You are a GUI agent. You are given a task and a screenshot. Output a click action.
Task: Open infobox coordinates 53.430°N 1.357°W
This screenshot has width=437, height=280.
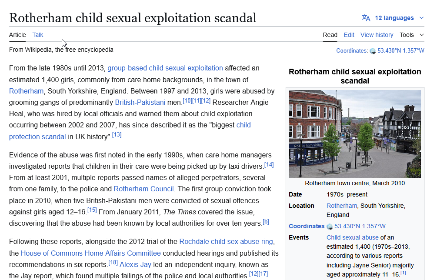tap(360, 226)
